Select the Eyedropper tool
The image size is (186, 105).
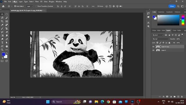[2, 25]
